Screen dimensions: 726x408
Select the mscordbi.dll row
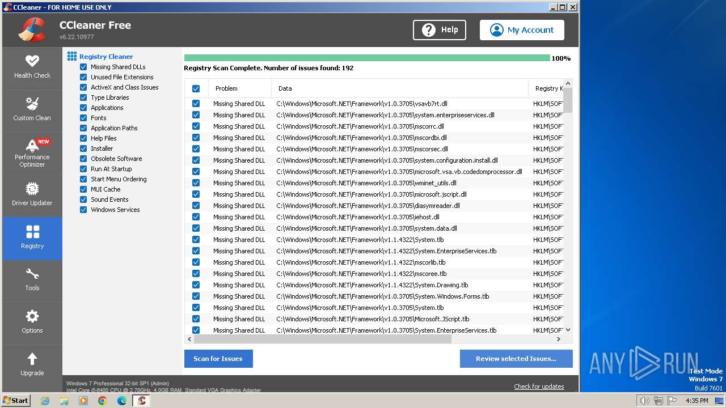pyautogui.click(x=374, y=138)
